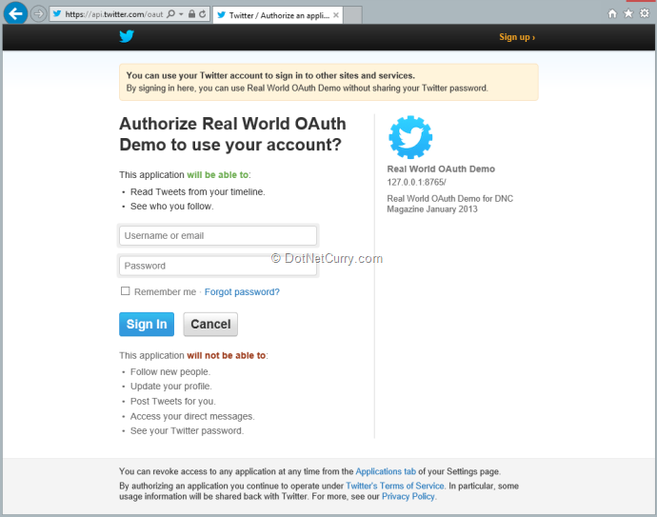Screen dimensions: 657x517
Task: Click 'See your Twitter password.' list item
Action: 187,430
